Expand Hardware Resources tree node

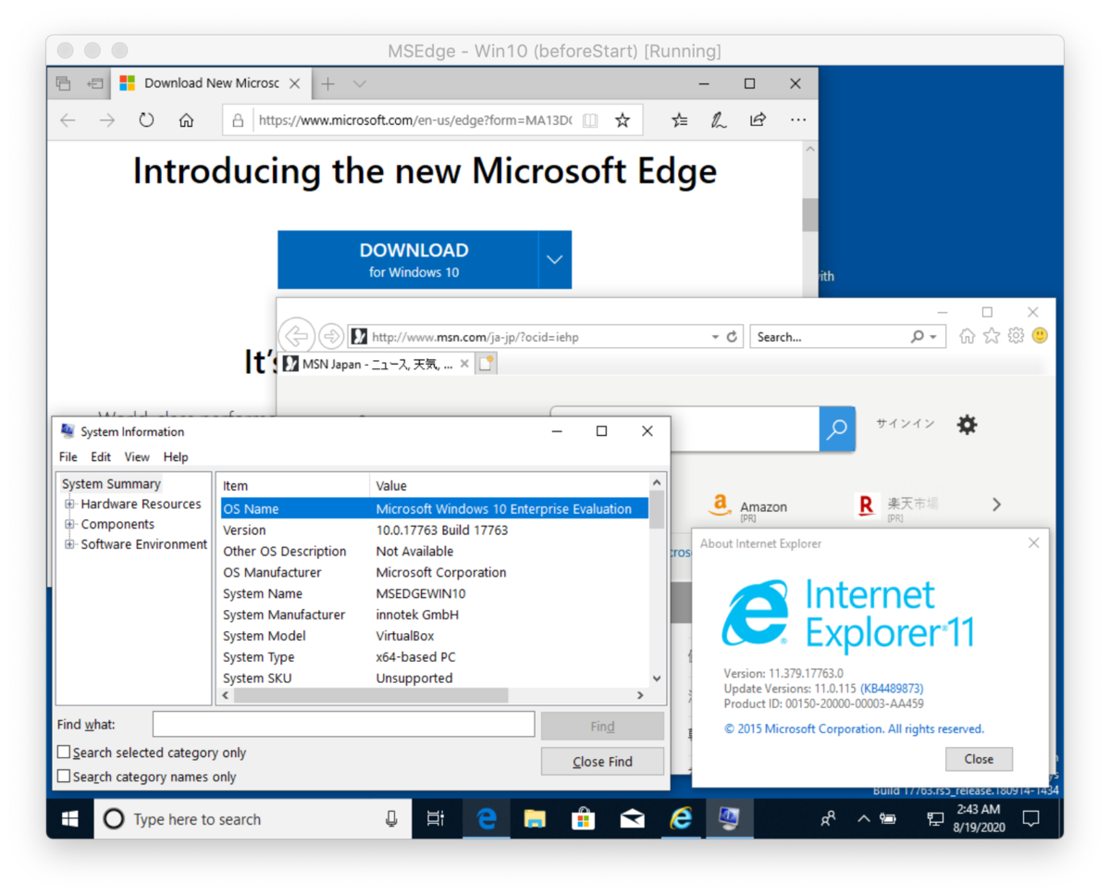[69, 504]
